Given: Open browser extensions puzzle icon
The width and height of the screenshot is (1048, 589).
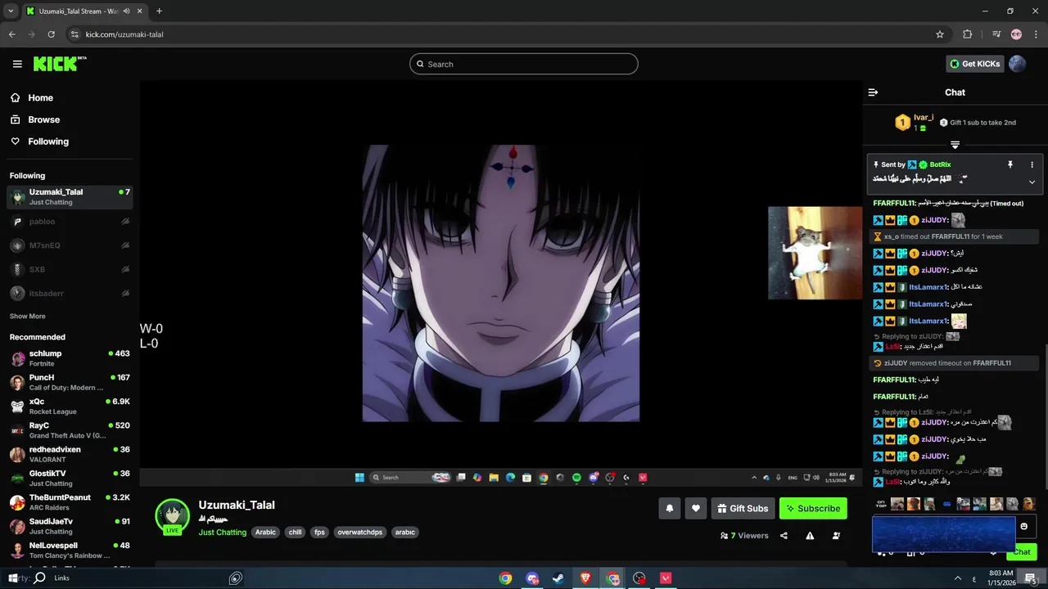Looking at the screenshot, I should point(968,34).
